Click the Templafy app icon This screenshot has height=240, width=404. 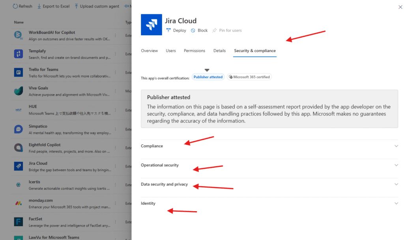[18, 54]
